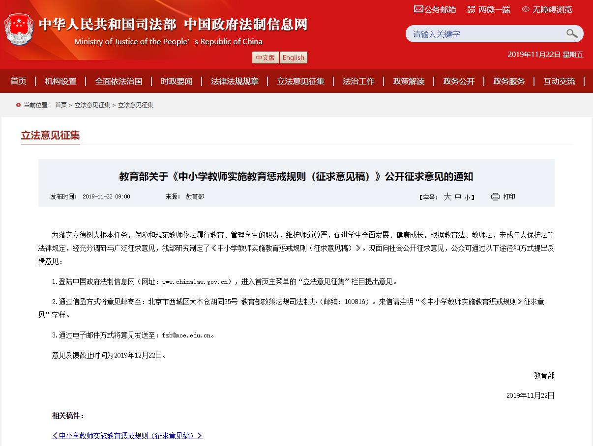Click the 立法意见征集 breadcrumb link
Image resolution: width=593 pixels, height=446 pixels.
pos(92,105)
